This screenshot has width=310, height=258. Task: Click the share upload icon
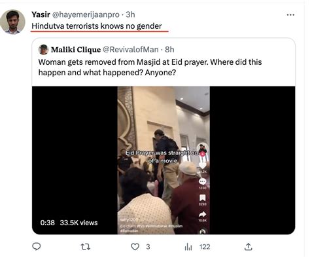click(249, 247)
